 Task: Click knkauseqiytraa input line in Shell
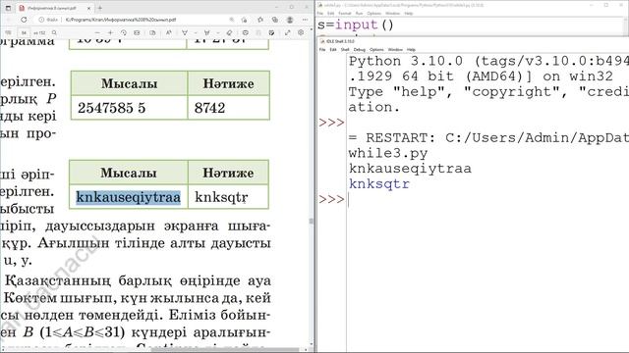[410, 169]
